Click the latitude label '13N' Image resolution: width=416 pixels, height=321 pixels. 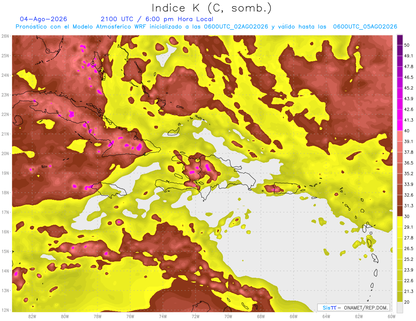(x=5, y=291)
